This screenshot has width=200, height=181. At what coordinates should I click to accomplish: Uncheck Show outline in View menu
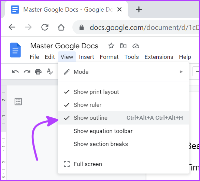[x=123, y=118]
